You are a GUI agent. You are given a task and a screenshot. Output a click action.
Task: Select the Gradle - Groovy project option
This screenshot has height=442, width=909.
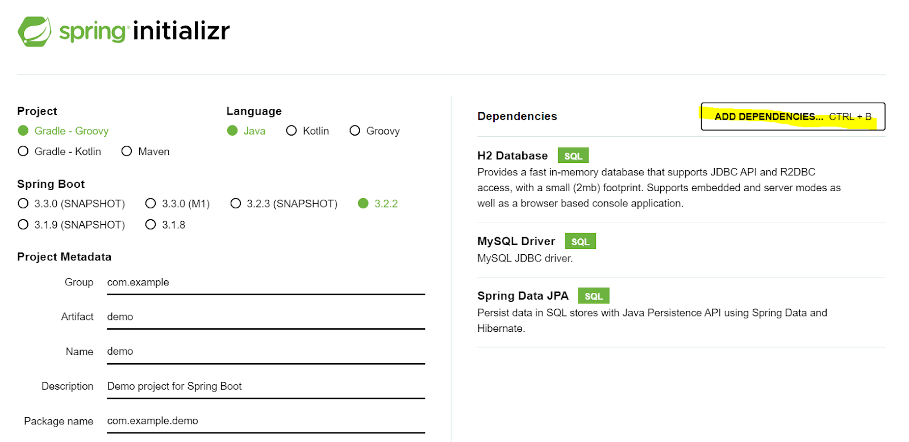tap(23, 131)
